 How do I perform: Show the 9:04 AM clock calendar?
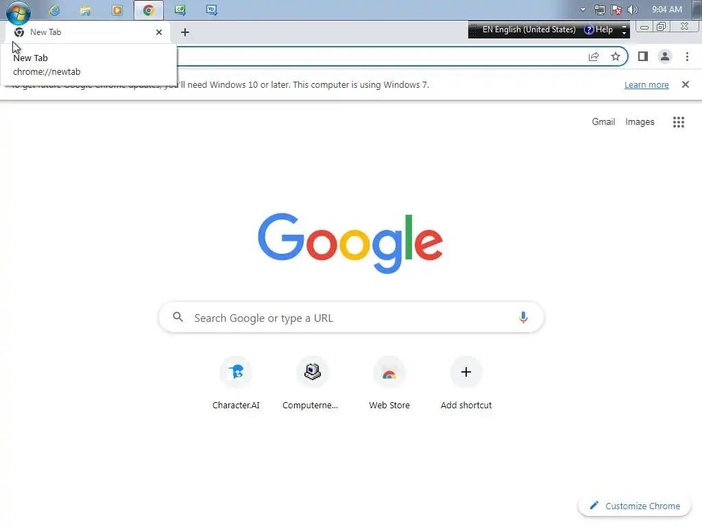667,10
